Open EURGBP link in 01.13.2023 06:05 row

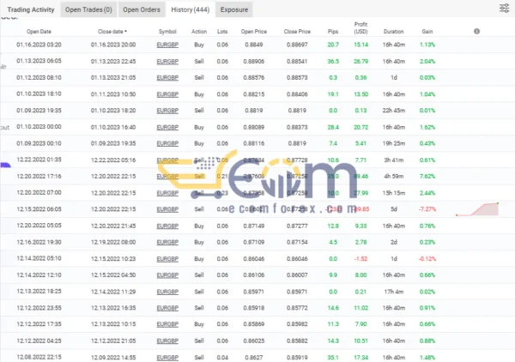pyautogui.click(x=167, y=62)
